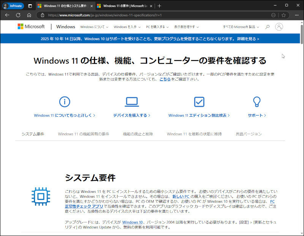The height and width of the screenshot is (236, 304).
Task: Expand the Windows について menu
Action: 94,27
